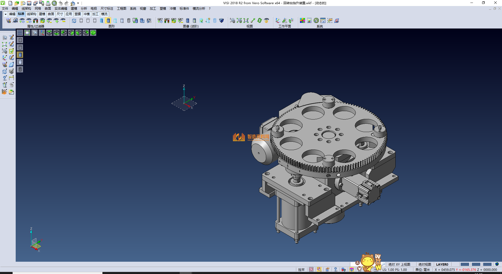
Task: Click the blue question mark help icon in status bar
Action: pyautogui.click(x=335, y=270)
